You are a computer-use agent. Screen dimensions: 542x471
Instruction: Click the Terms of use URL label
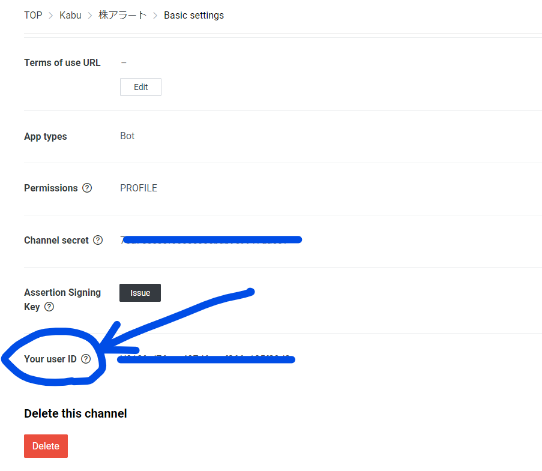click(62, 62)
